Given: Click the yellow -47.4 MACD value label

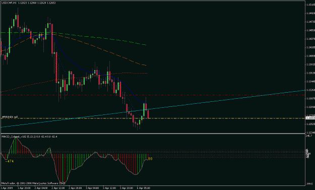Looking at the screenshot, I should pos(9,161).
